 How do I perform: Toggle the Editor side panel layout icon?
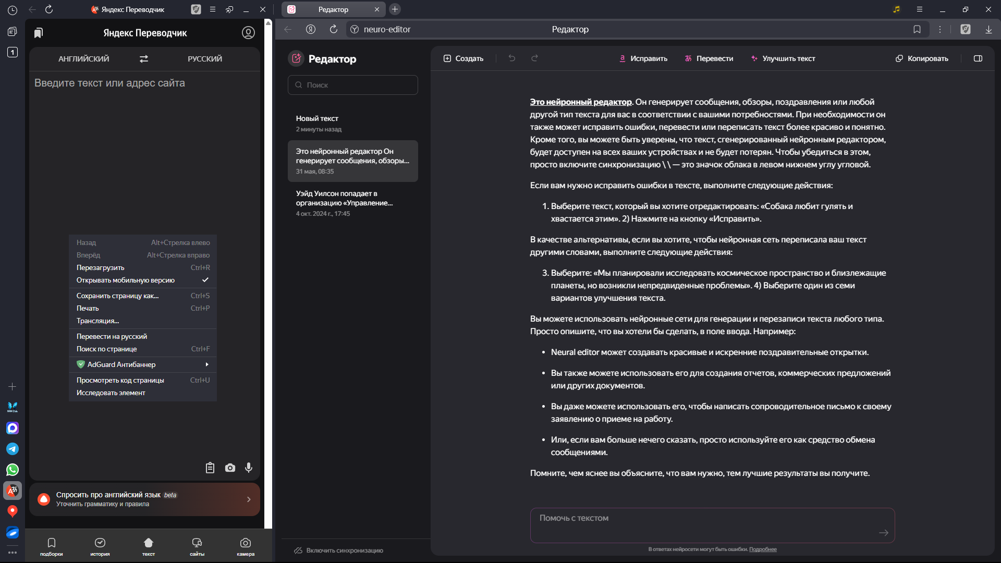[978, 58]
